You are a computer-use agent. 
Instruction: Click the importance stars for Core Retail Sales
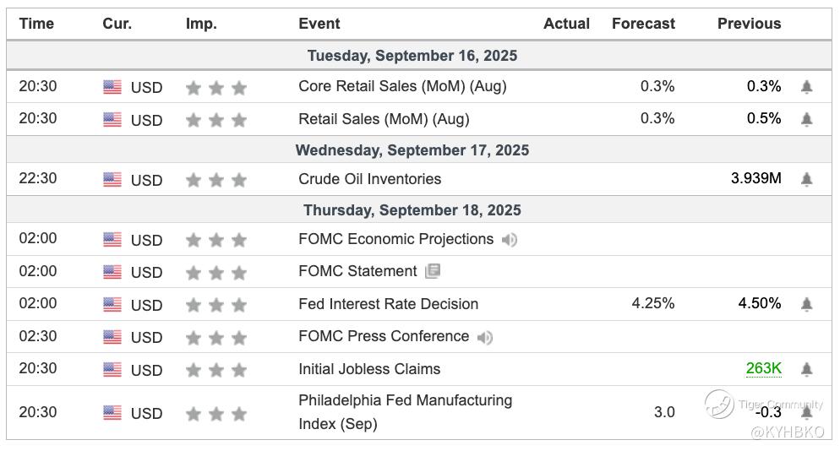pos(215,87)
